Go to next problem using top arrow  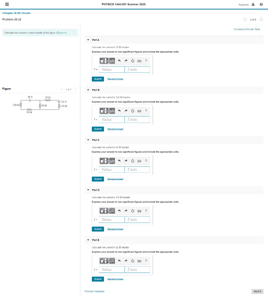[261, 20]
